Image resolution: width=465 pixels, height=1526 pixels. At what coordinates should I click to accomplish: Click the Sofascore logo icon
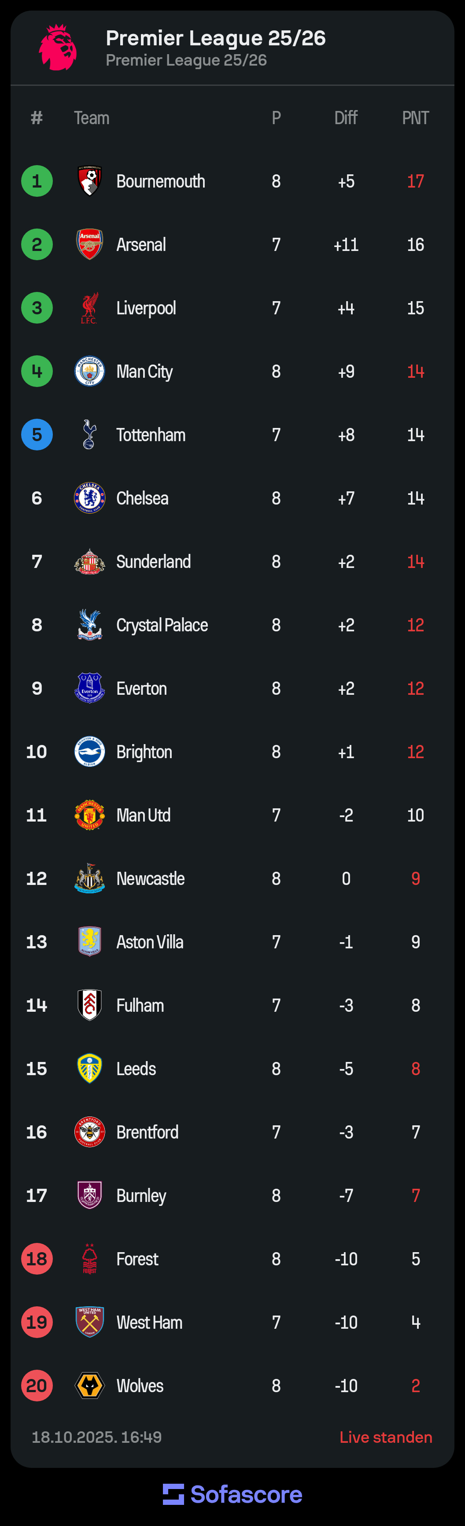173,1494
